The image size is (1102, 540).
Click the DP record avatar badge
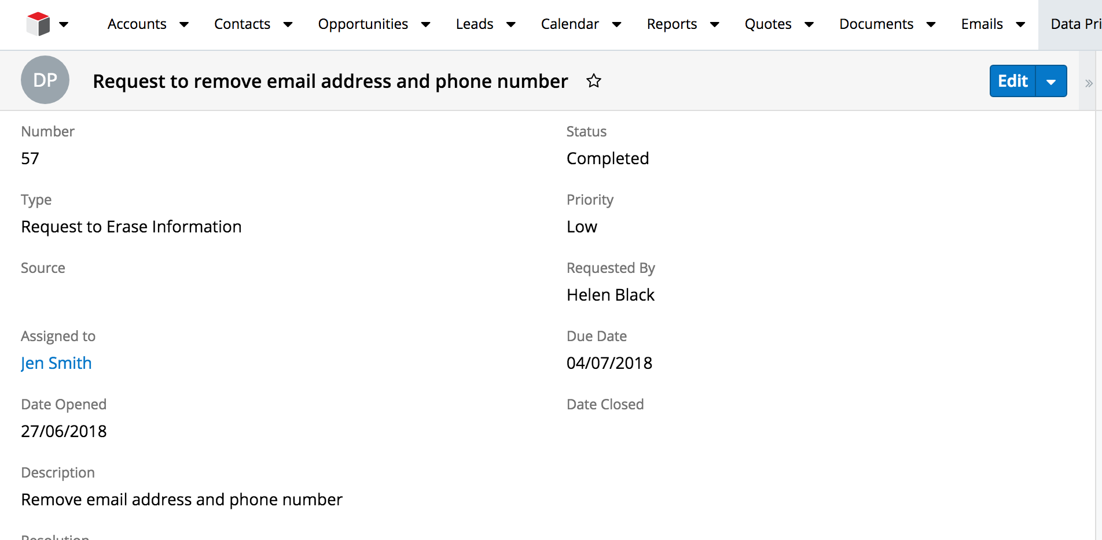pyautogui.click(x=45, y=80)
